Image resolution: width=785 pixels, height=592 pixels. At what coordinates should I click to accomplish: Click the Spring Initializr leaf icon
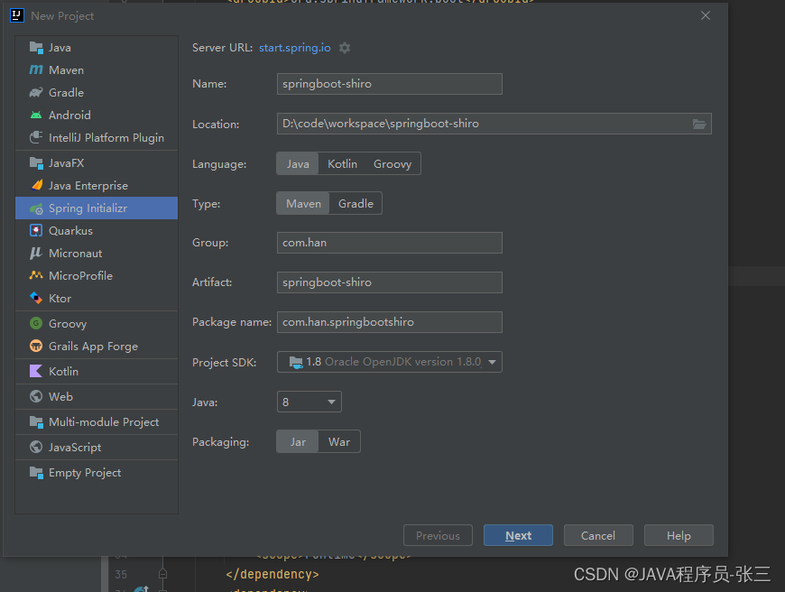pos(36,208)
